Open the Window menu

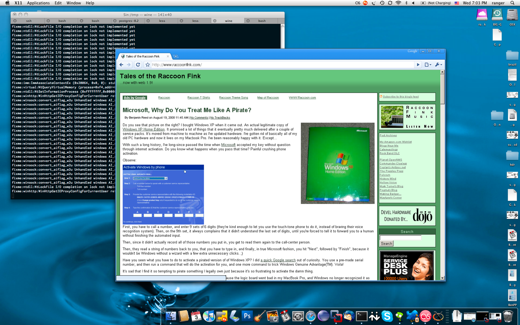pos(74,3)
